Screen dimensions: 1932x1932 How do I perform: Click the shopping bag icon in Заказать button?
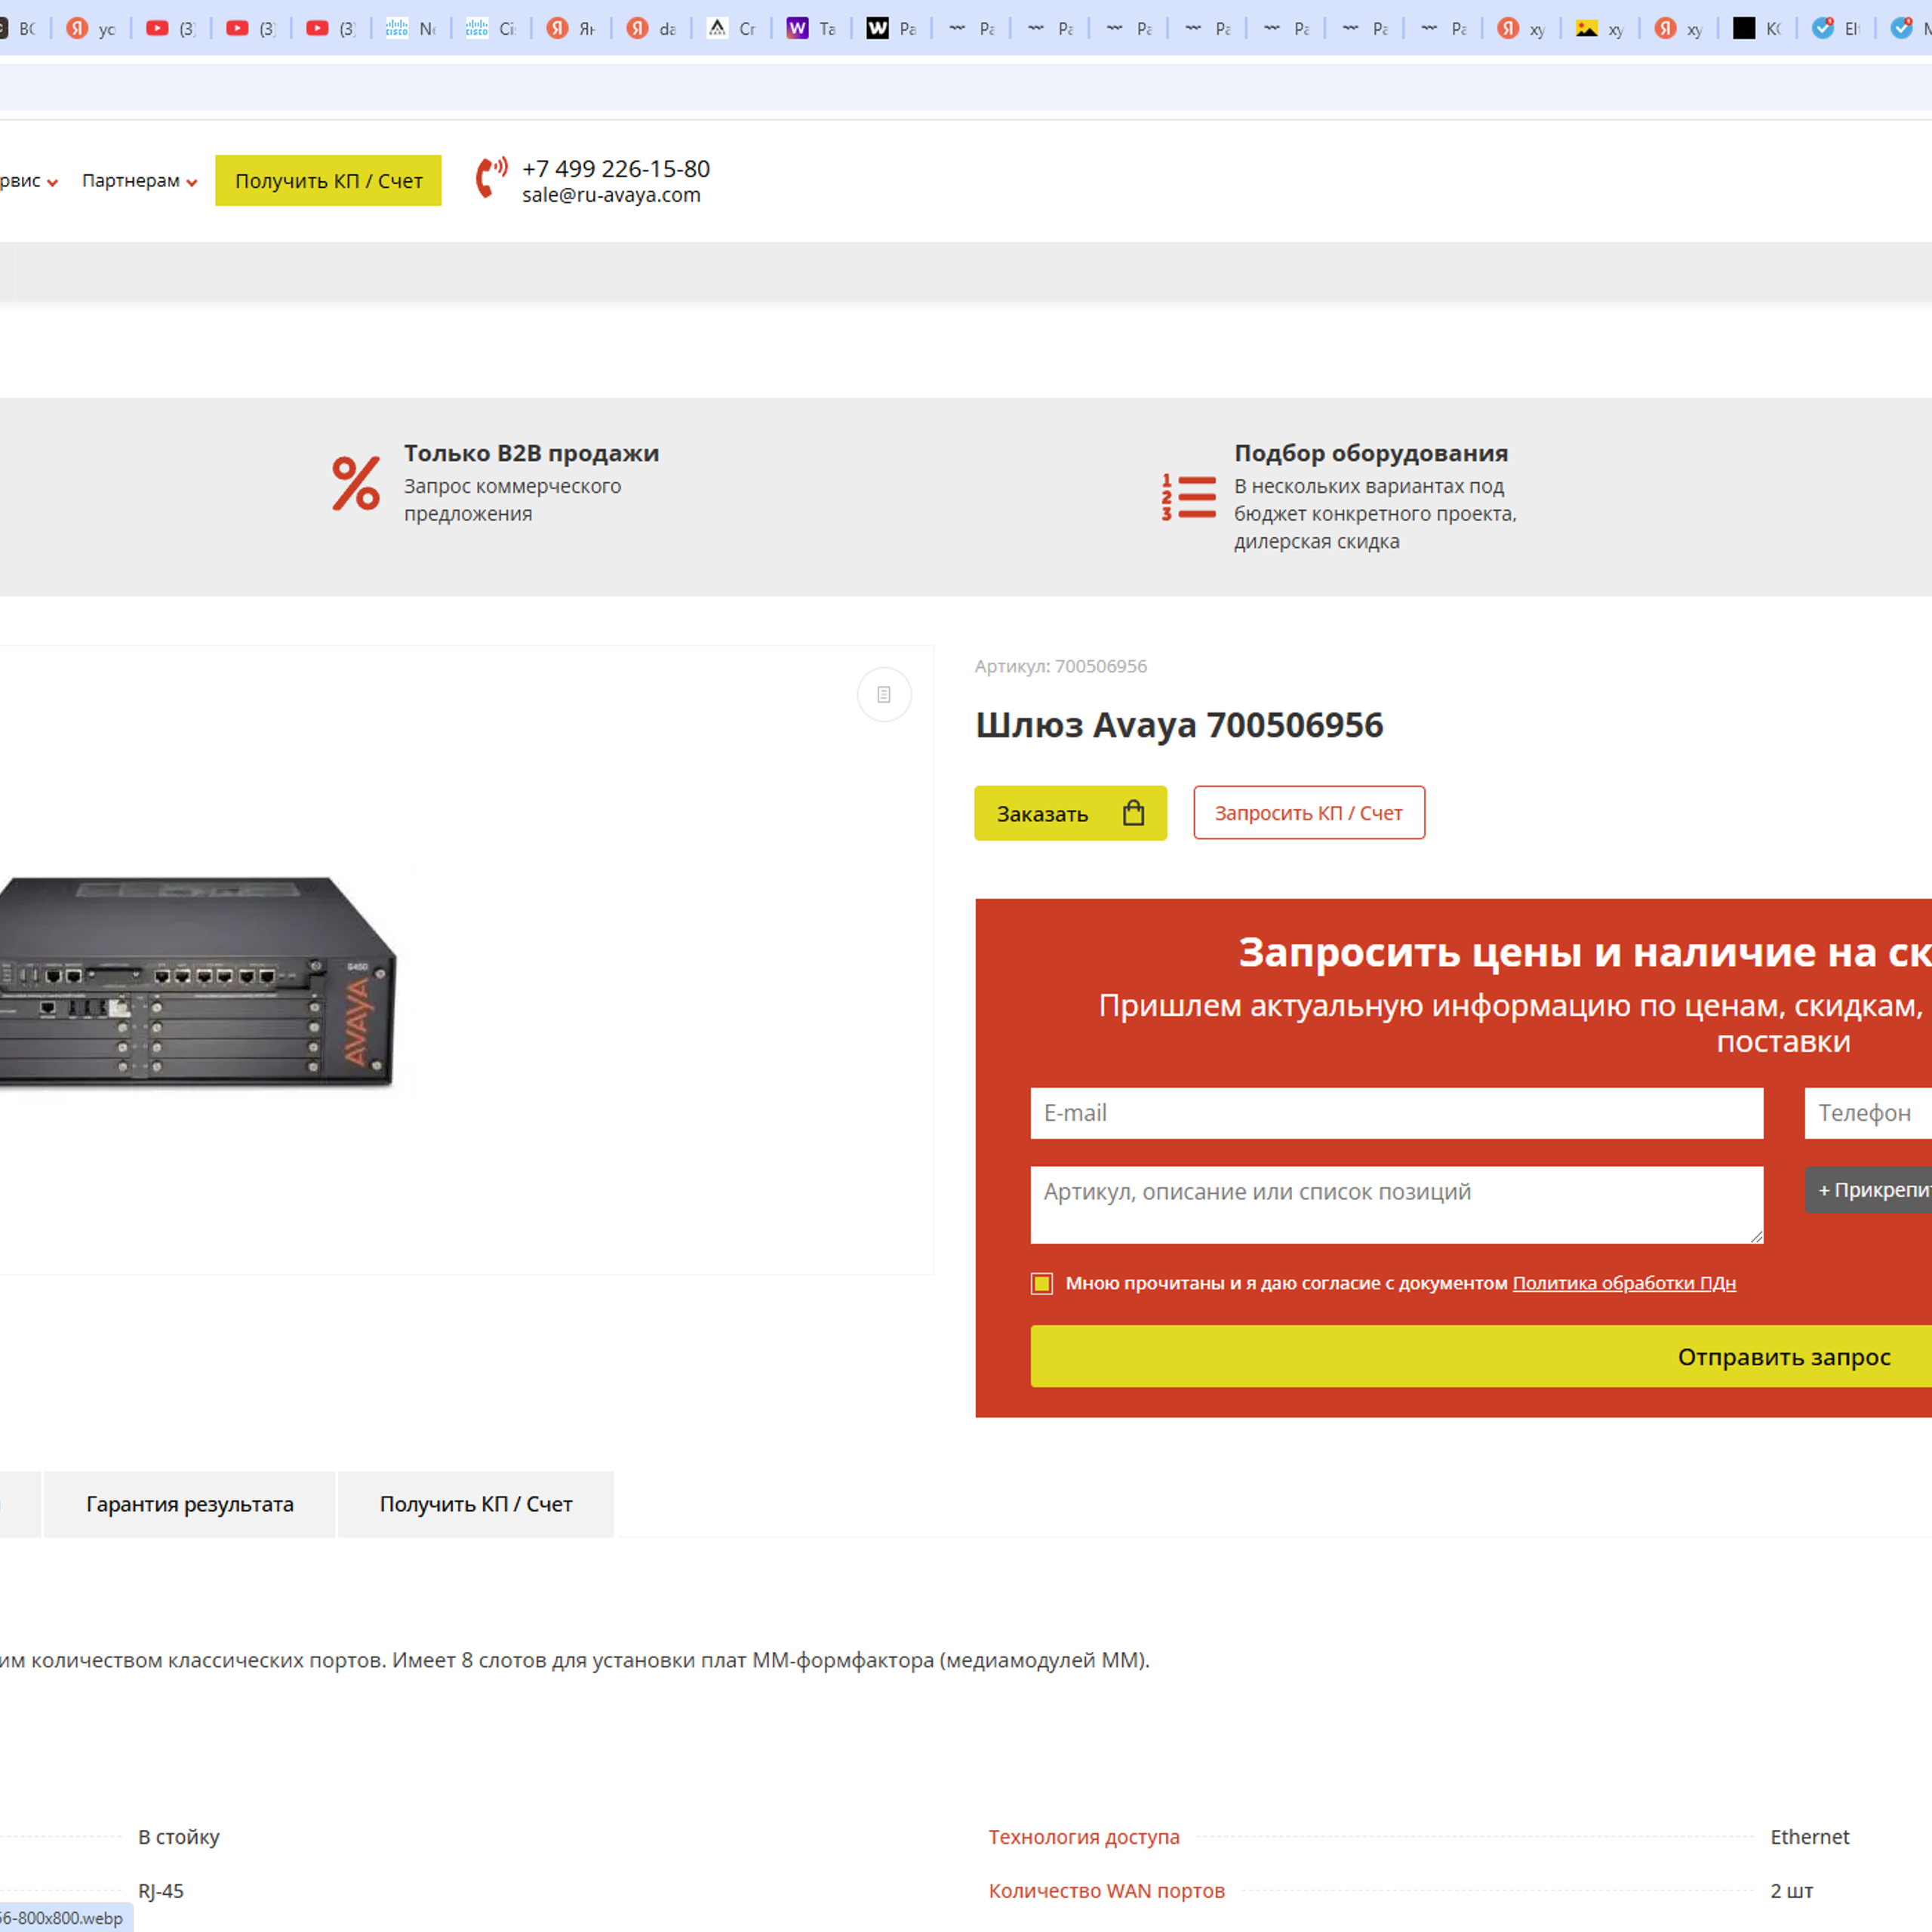[x=1131, y=813]
